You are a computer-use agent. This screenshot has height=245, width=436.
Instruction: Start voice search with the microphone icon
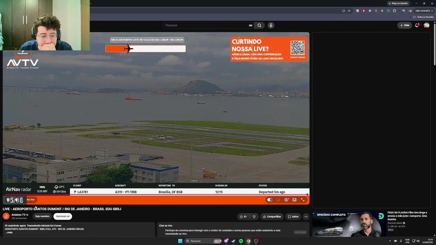[x=271, y=25]
